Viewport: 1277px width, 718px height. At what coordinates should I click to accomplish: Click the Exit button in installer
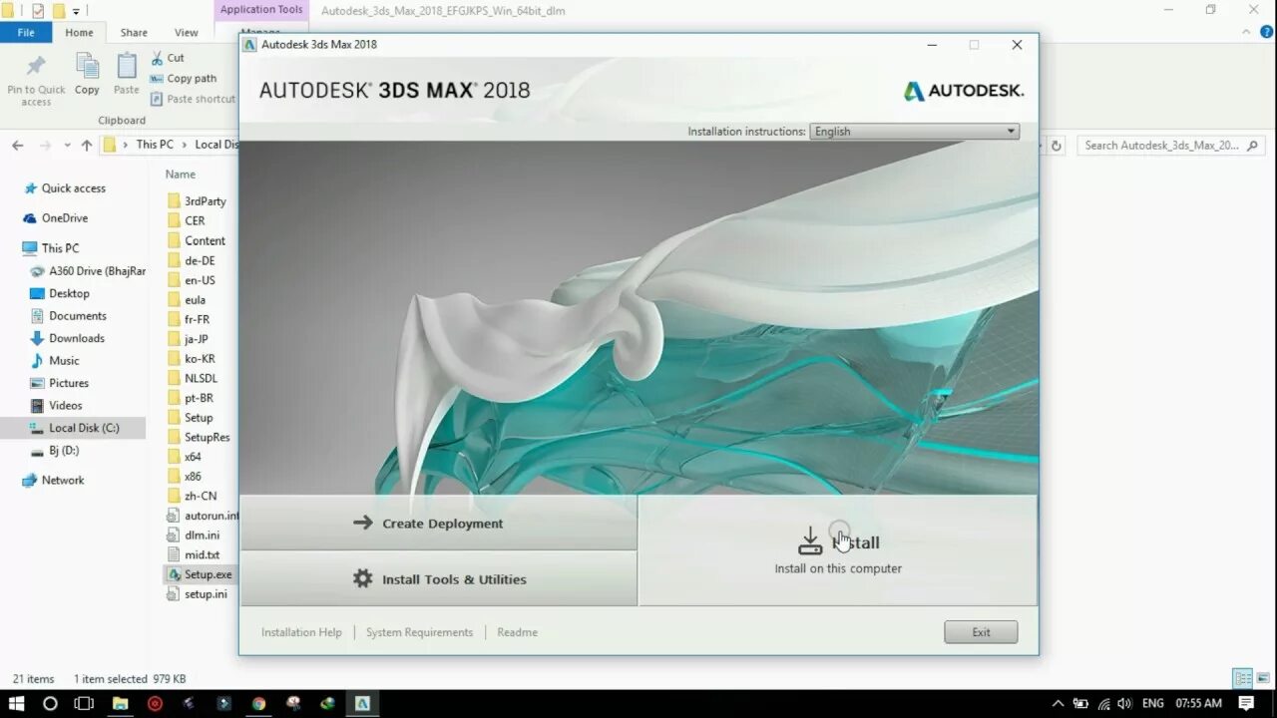981,632
